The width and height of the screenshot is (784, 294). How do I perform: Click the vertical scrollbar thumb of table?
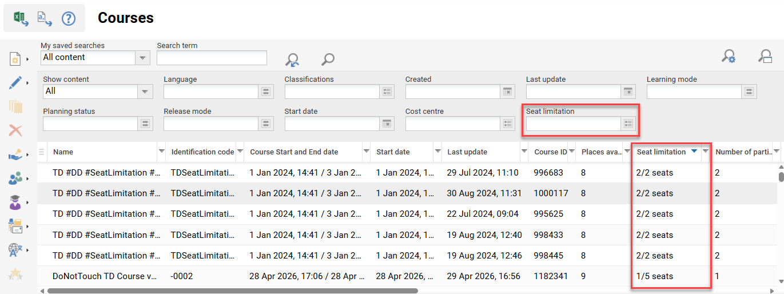click(781, 176)
